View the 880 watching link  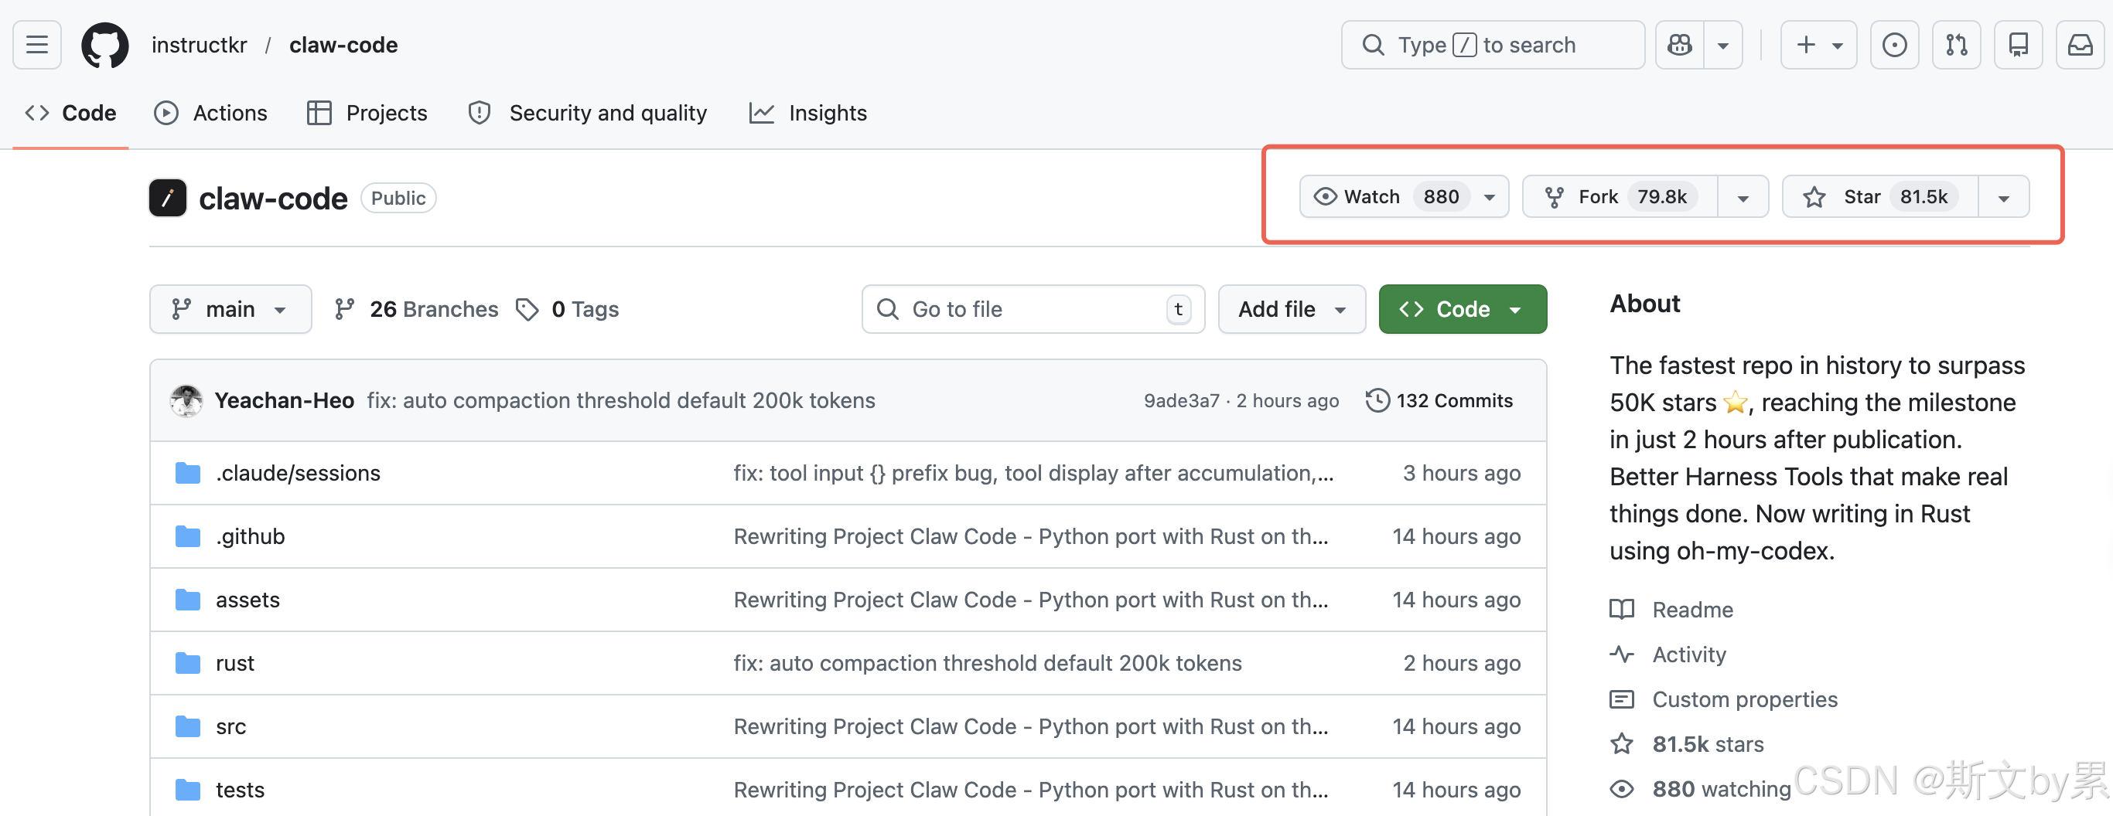1701,789
